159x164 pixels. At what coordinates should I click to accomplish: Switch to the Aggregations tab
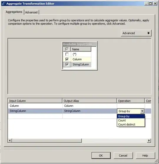click(x=14, y=12)
